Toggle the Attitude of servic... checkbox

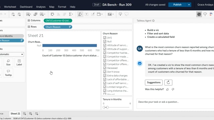click(105, 45)
